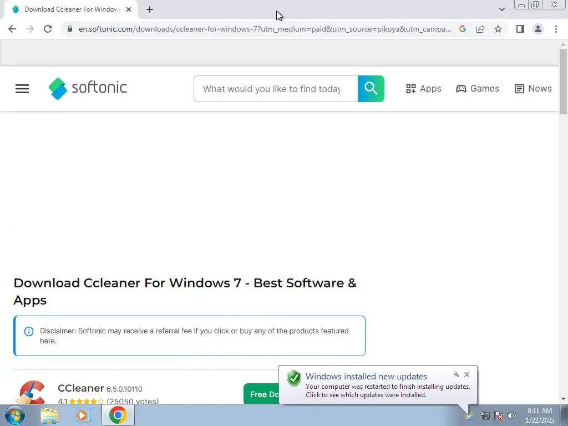Open the News section

pyautogui.click(x=533, y=89)
